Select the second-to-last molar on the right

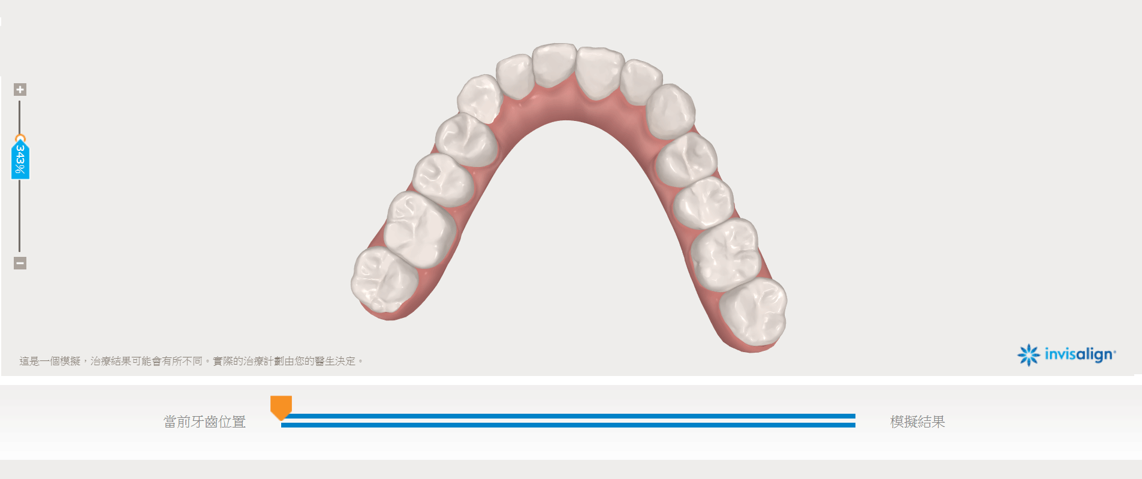725,254
